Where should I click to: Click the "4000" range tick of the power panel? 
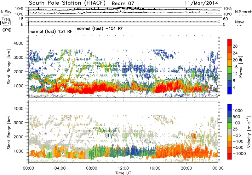click(19, 43)
